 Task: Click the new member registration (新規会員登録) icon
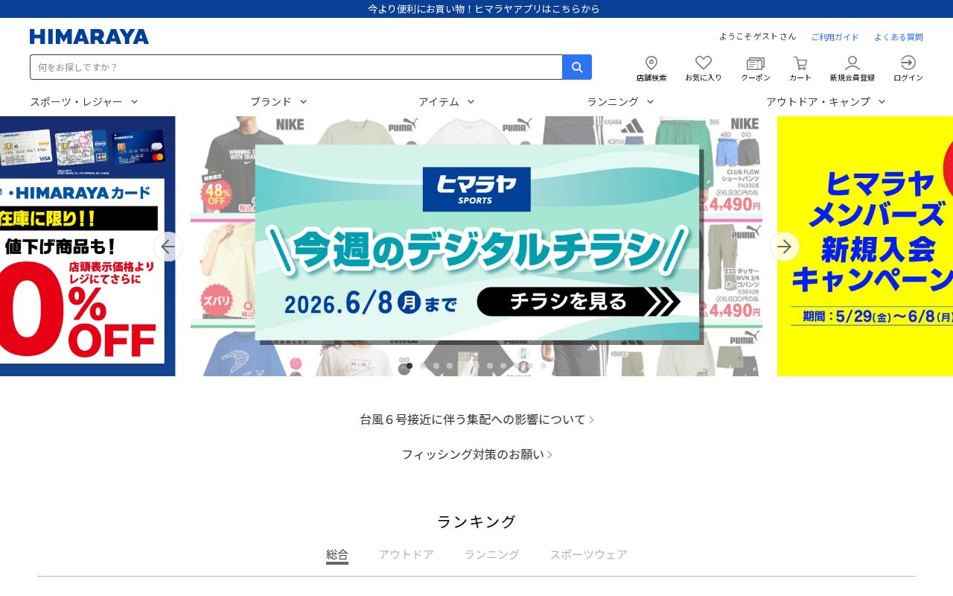[852, 69]
